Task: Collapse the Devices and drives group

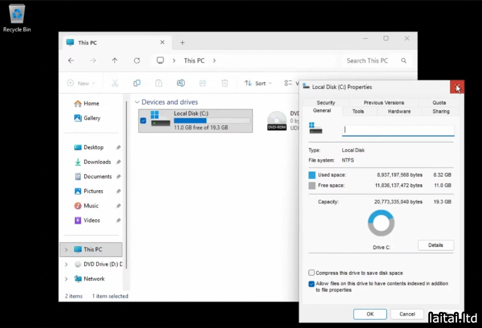Action: point(137,103)
